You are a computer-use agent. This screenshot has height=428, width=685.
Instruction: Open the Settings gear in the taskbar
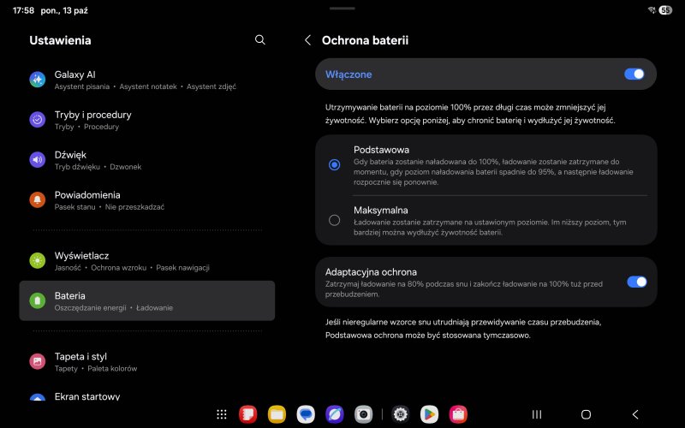[x=400, y=414]
